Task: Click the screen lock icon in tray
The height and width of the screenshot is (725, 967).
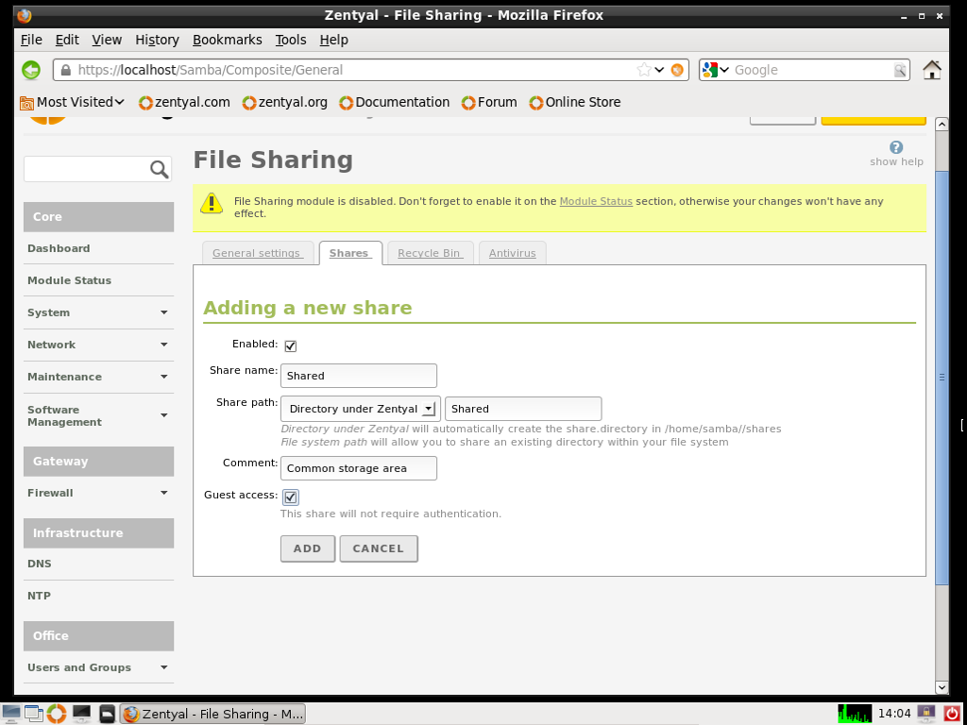Action: click(925, 714)
